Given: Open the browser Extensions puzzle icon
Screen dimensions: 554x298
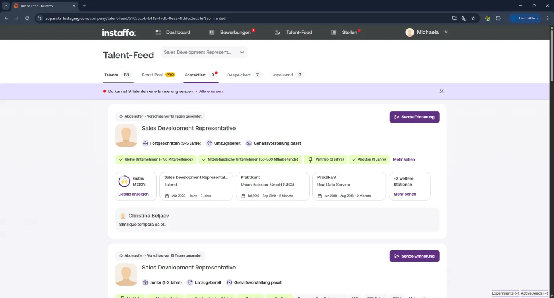Looking at the screenshot, I should 498,18.
